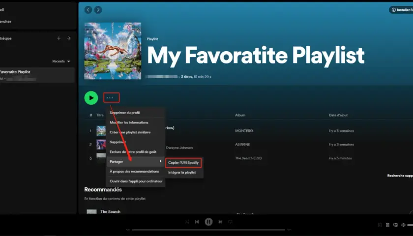Click the Titre column header

tap(100, 115)
